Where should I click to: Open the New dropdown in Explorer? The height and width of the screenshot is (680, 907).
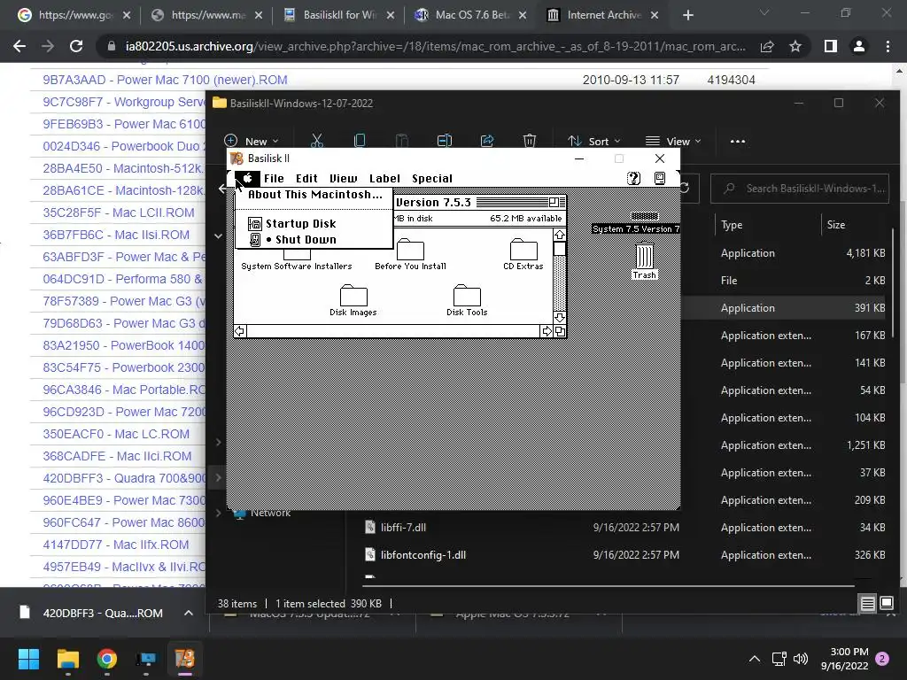coord(251,141)
